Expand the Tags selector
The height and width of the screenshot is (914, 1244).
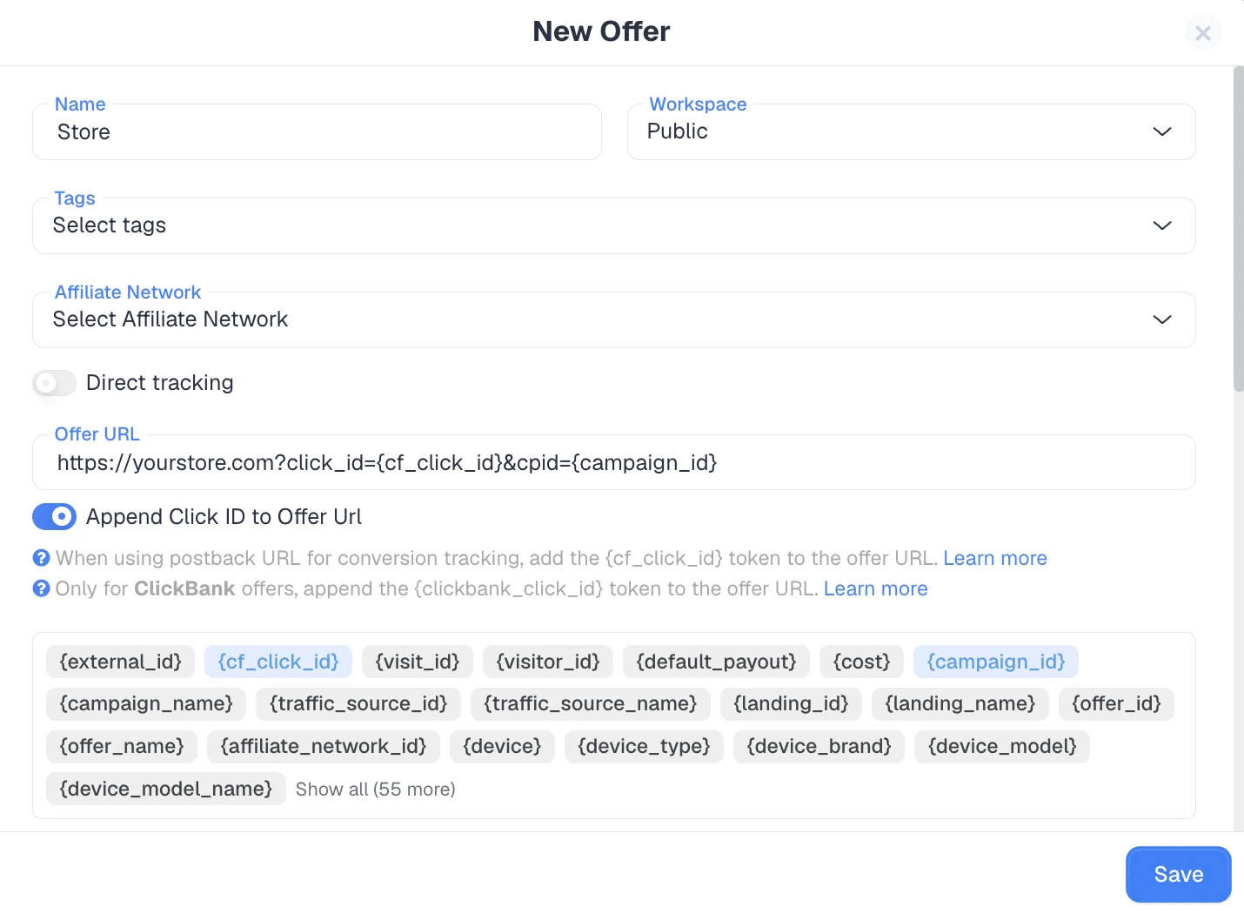tap(613, 225)
